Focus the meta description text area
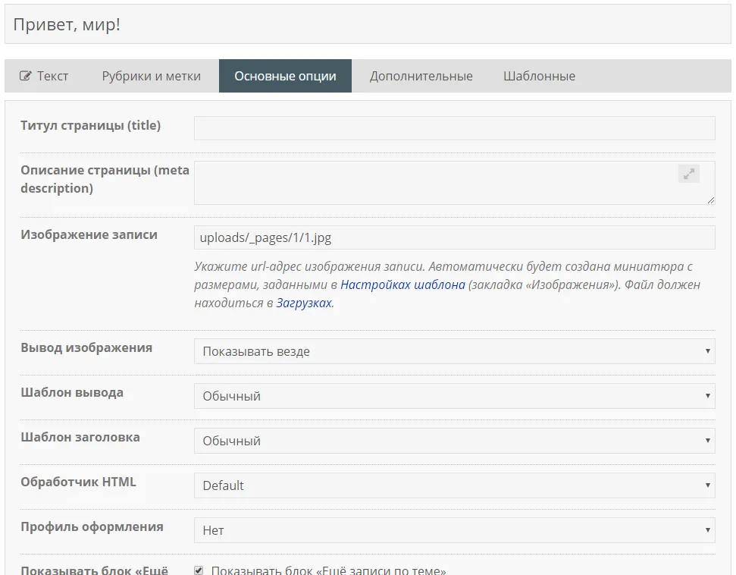 pyautogui.click(x=432, y=183)
